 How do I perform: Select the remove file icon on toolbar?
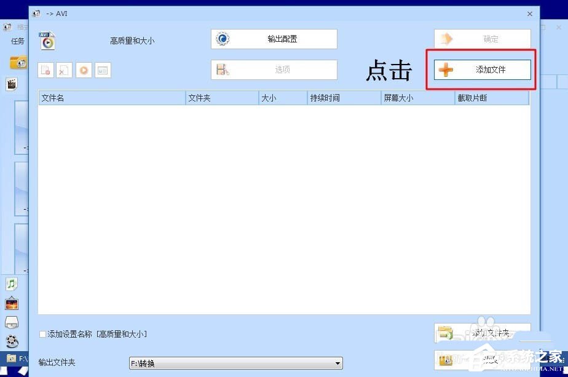coord(45,69)
